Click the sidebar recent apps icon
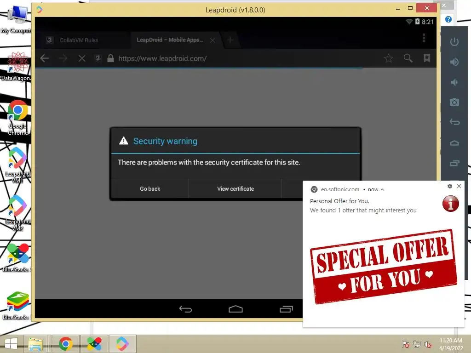This screenshot has width=471, height=353. click(x=454, y=163)
